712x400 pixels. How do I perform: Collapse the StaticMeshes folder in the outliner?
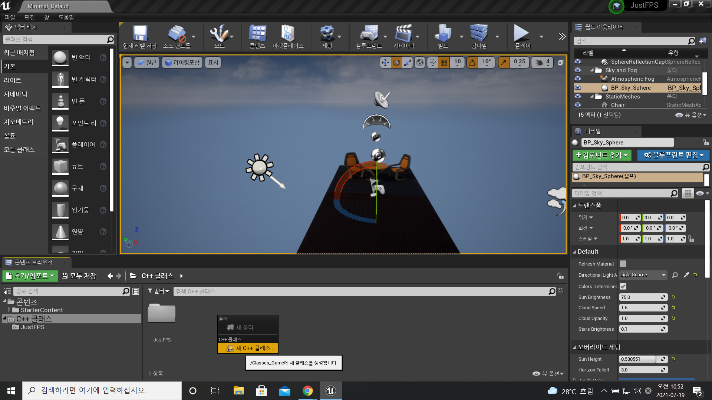coord(592,96)
